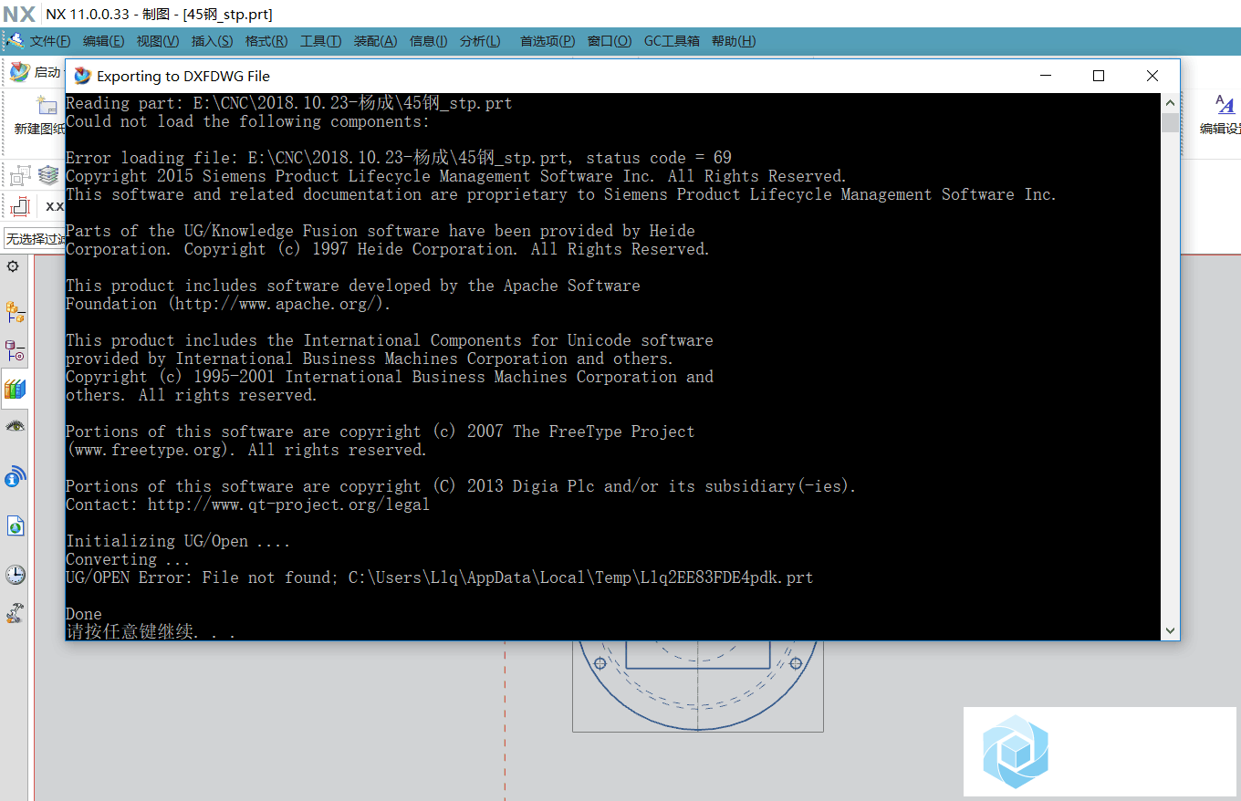The image size is (1241, 801).
Task: Click the 'UG/OPEN Error: File not found' line
Action: 439,577
